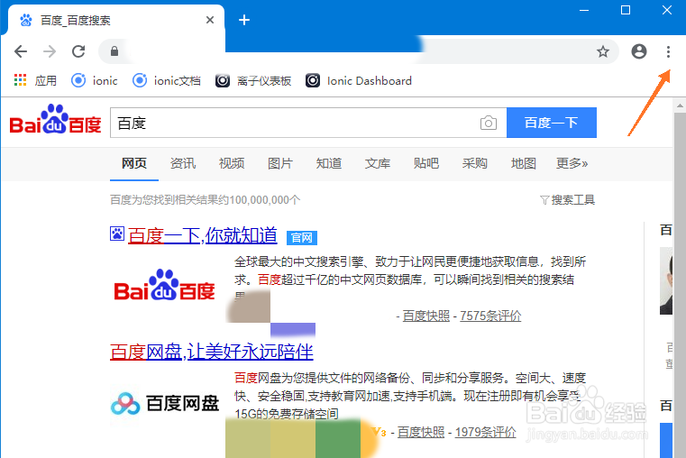Open Chrome's three-dot menu
The width and height of the screenshot is (686, 458).
(668, 51)
